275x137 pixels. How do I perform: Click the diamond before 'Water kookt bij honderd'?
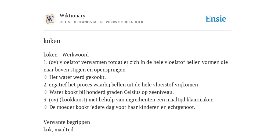point(46,92)
